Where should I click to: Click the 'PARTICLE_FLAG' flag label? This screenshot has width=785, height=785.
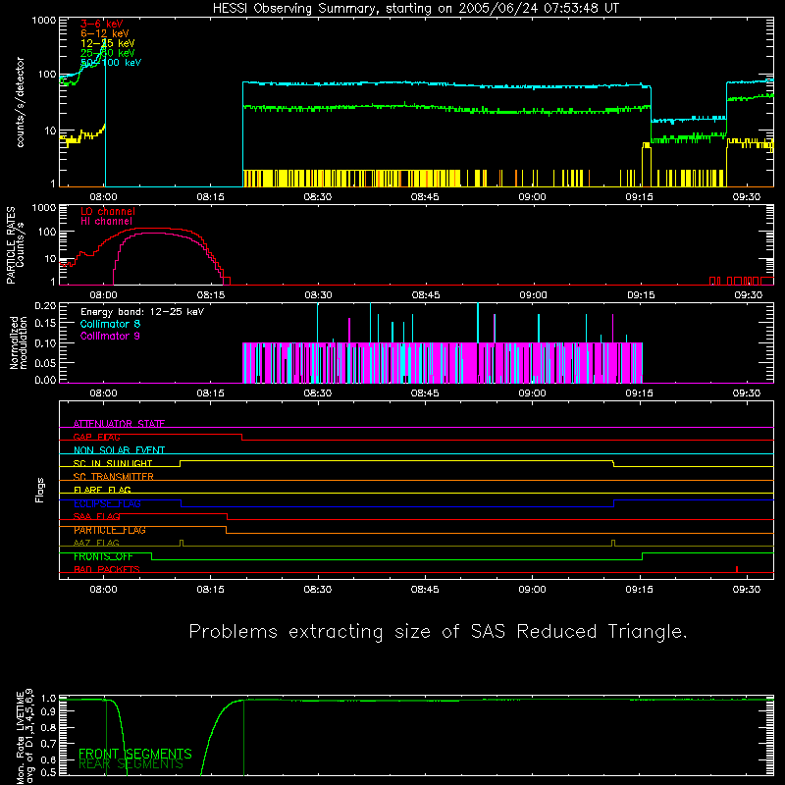point(110,530)
